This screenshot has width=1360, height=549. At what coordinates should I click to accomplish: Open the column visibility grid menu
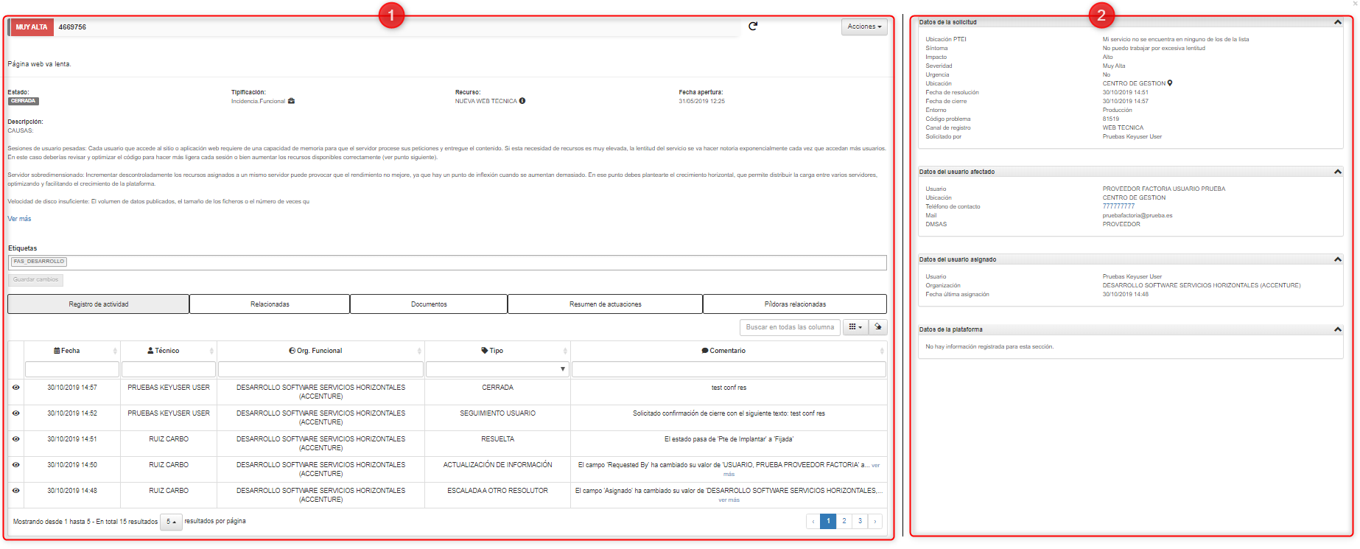(x=855, y=327)
